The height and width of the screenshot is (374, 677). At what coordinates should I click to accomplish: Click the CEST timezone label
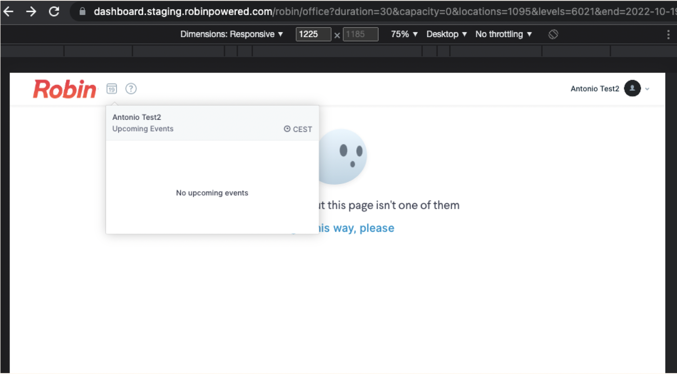point(303,129)
